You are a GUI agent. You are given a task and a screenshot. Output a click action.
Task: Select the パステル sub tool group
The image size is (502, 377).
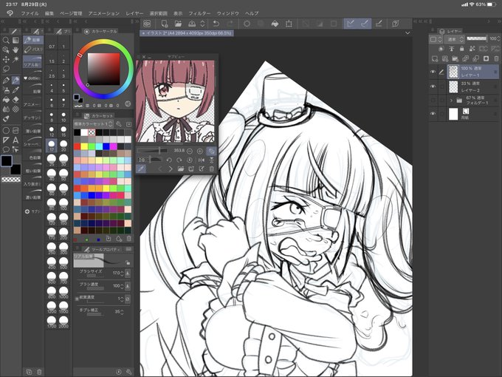tap(33, 50)
